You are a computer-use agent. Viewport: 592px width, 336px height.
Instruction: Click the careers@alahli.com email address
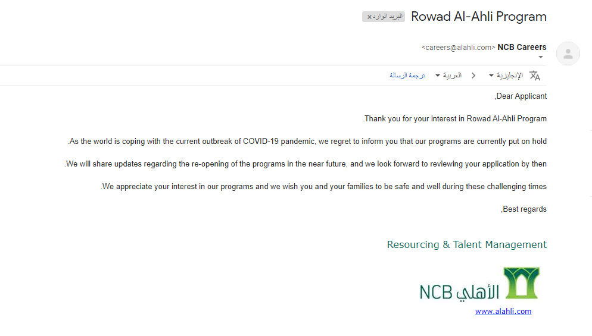click(x=459, y=48)
